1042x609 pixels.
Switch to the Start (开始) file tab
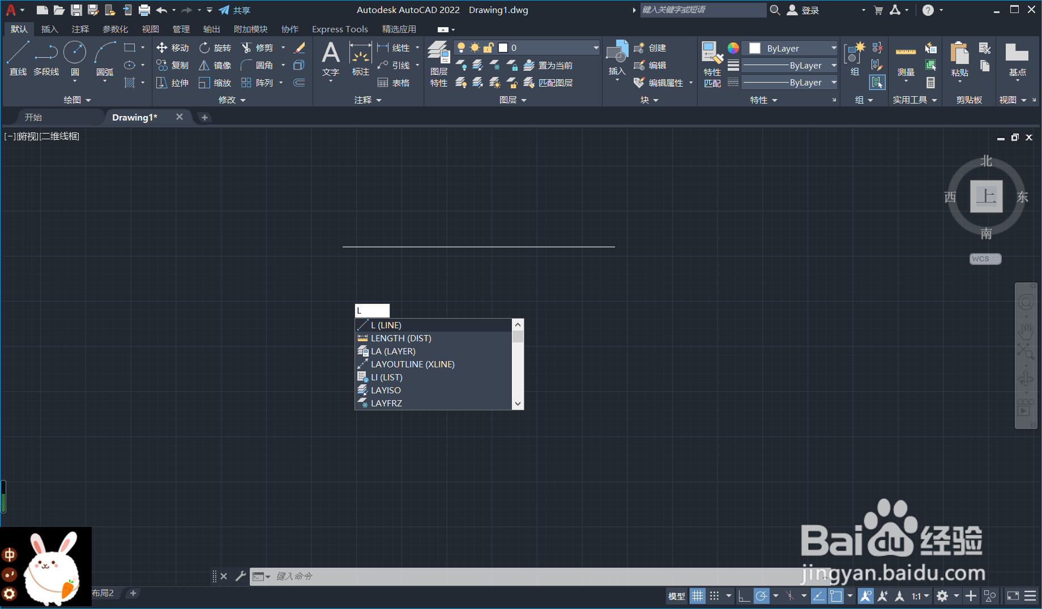[33, 117]
